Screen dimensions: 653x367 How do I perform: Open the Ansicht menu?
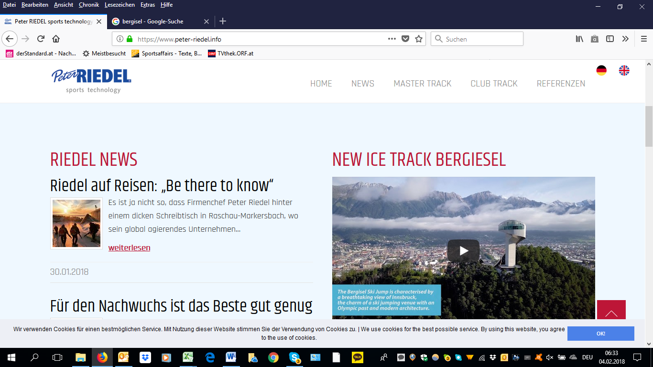[64, 5]
